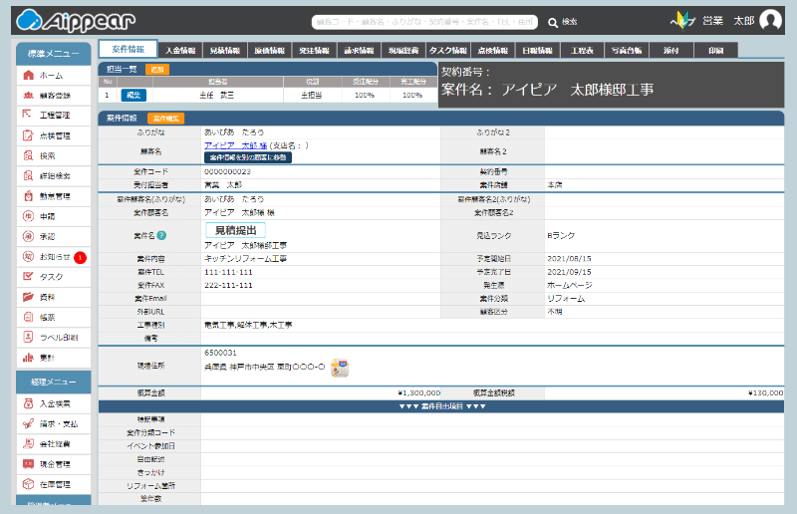Click the ヘルプ beginner-mark icon in header
Screen dimensions: 797x514
tap(681, 20)
